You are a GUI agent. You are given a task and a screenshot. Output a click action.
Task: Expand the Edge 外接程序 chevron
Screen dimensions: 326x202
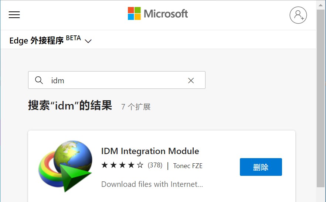tap(88, 41)
